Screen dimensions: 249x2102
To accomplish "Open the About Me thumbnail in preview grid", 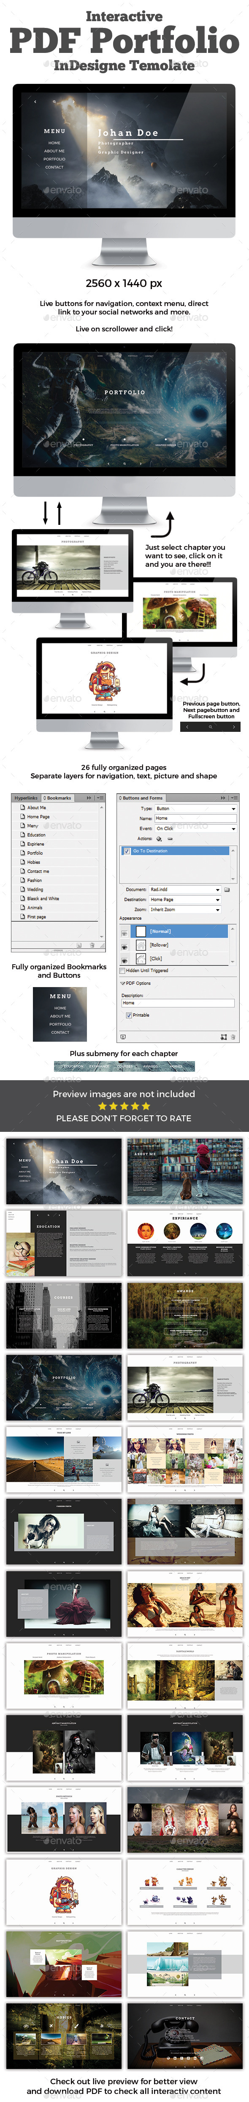I will (185, 1172).
